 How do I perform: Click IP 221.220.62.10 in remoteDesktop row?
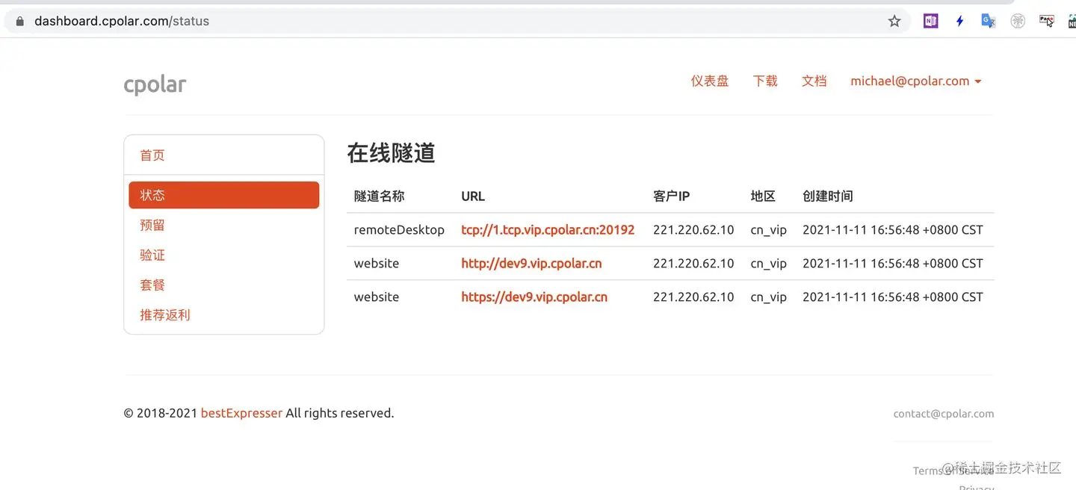(693, 229)
